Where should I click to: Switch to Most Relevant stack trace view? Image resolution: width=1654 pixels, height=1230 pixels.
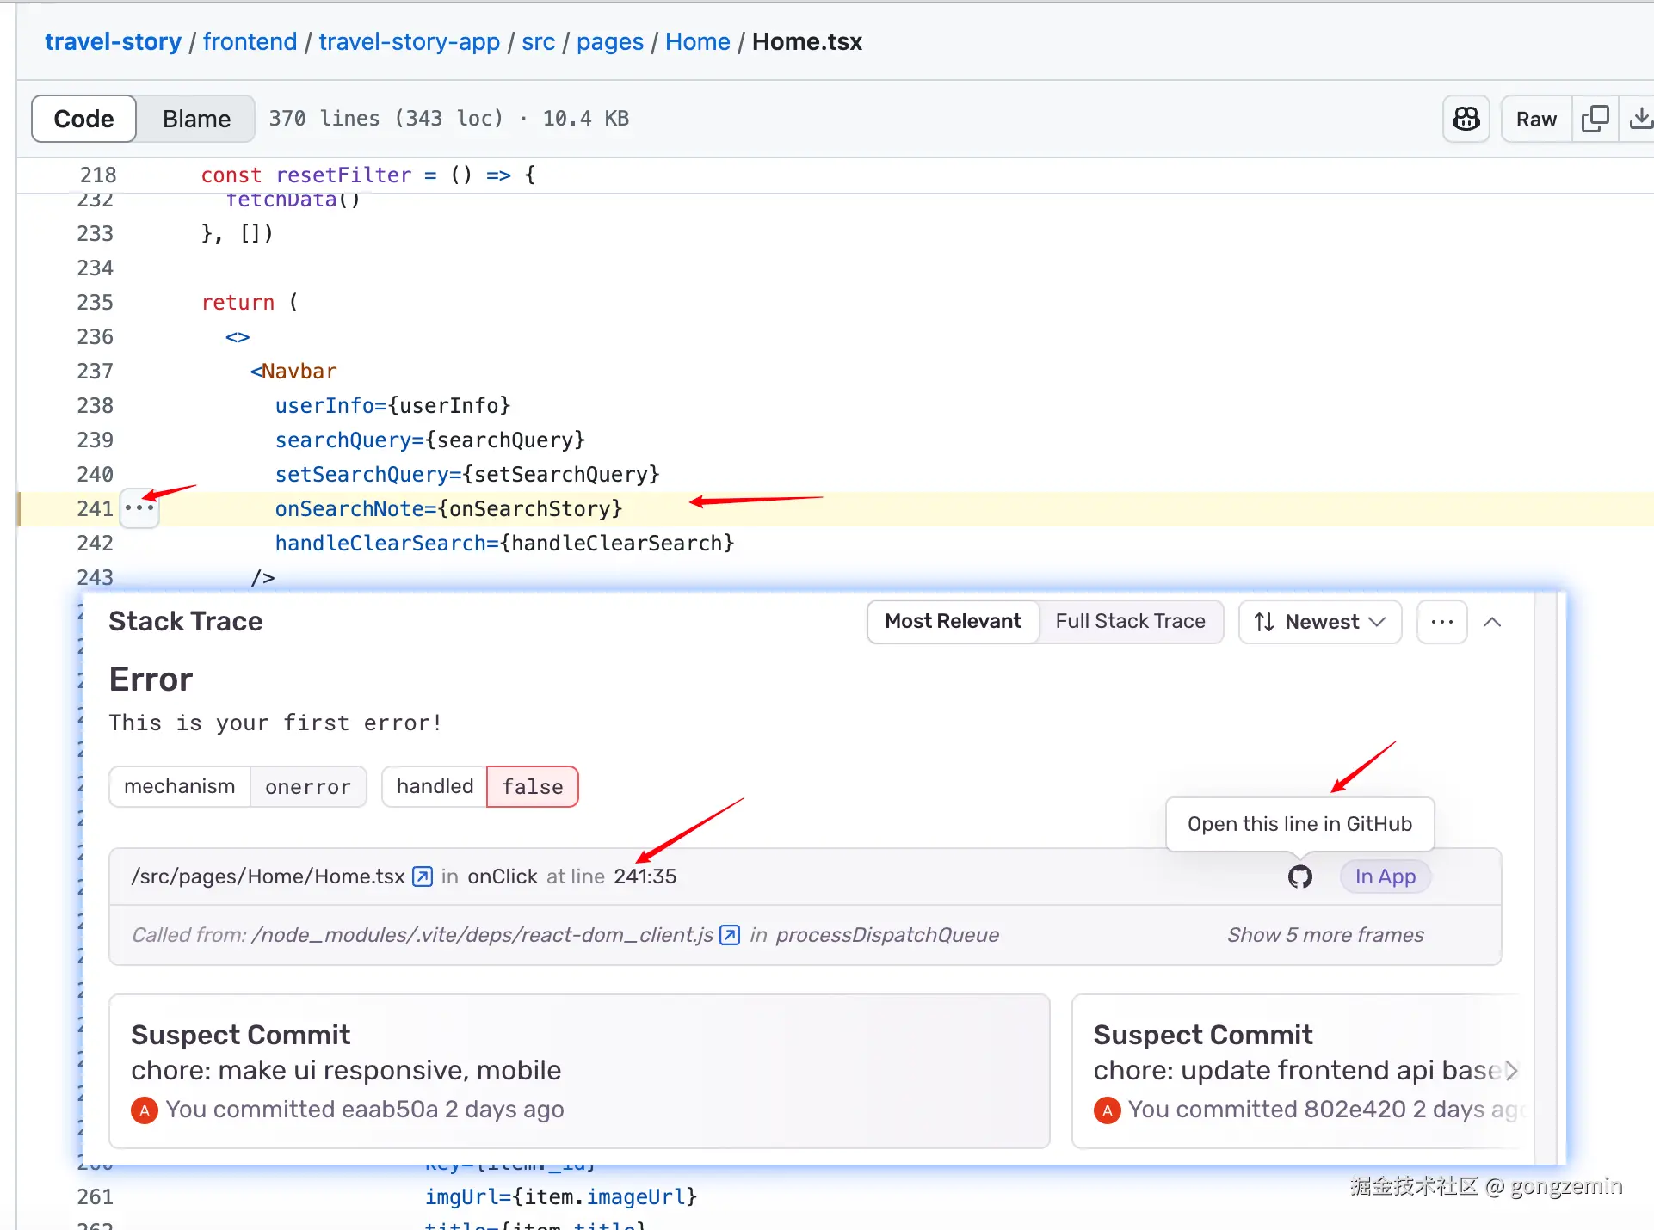(953, 622)
